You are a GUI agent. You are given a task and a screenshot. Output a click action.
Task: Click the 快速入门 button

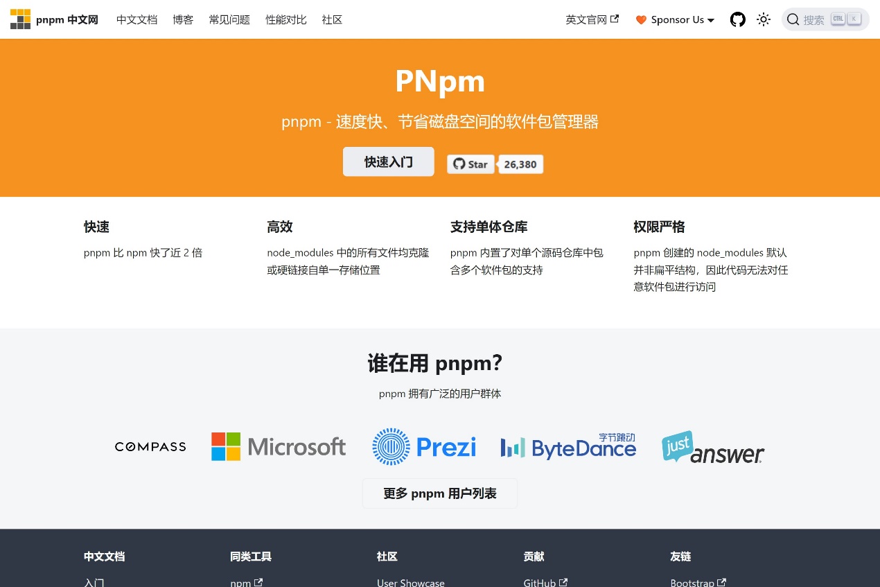point(389,161)
